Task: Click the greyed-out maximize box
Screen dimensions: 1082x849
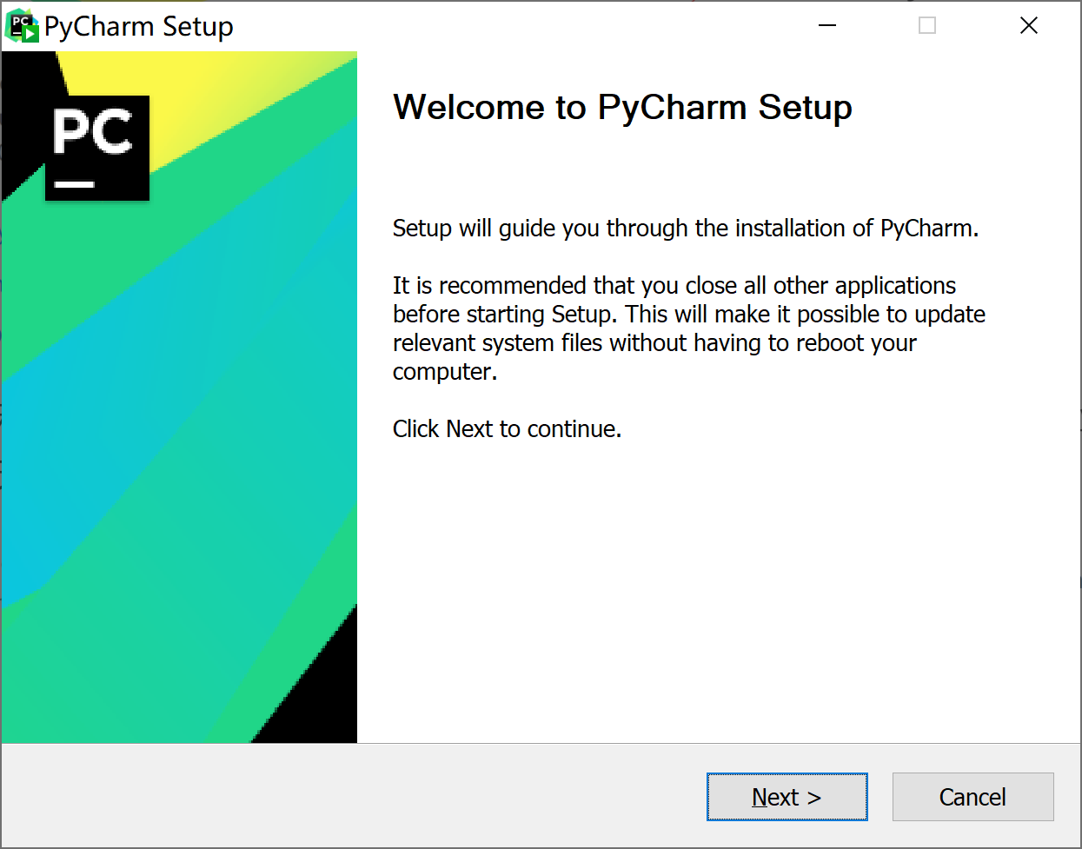Action: tap(927, 26)
